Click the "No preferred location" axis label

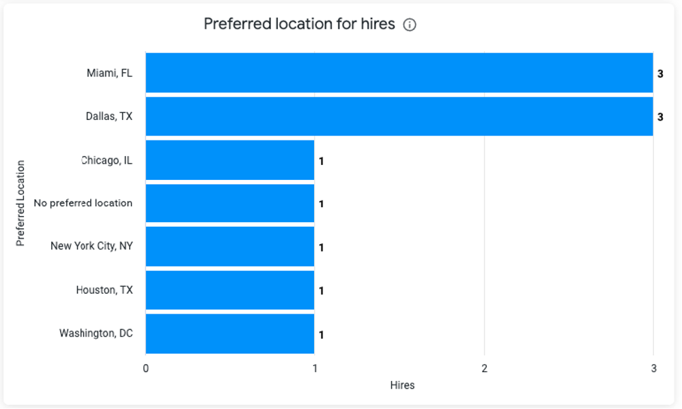[x=83, y=203]
